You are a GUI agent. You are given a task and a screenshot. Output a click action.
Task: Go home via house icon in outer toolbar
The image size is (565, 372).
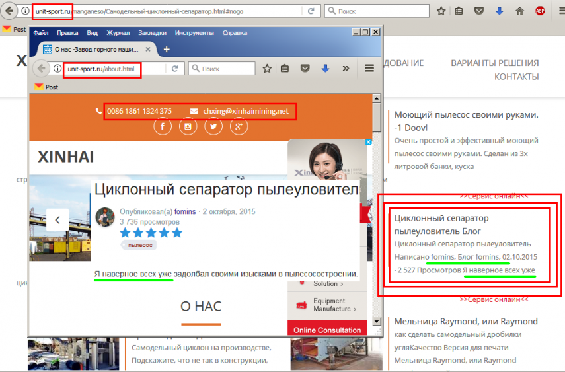tap(519, 11)
